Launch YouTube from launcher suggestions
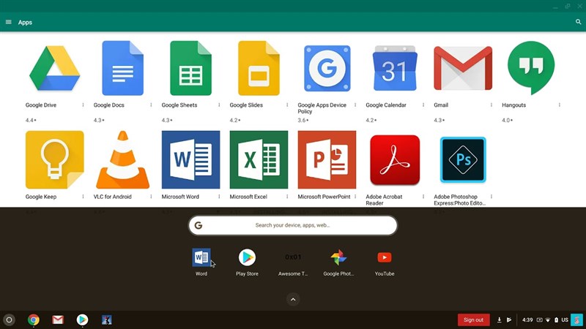The width and height of the screenshot is (586, 329). click(x=385, y=257)
